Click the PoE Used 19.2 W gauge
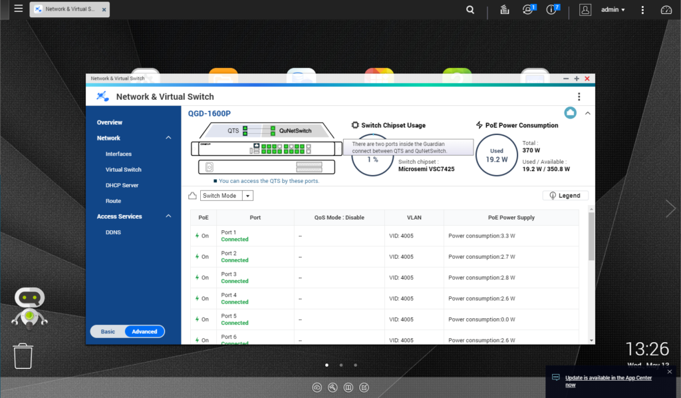681x398 pixels. click(496, 155)
